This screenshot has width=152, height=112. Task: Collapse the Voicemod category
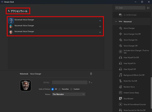(x=116, y=22)
